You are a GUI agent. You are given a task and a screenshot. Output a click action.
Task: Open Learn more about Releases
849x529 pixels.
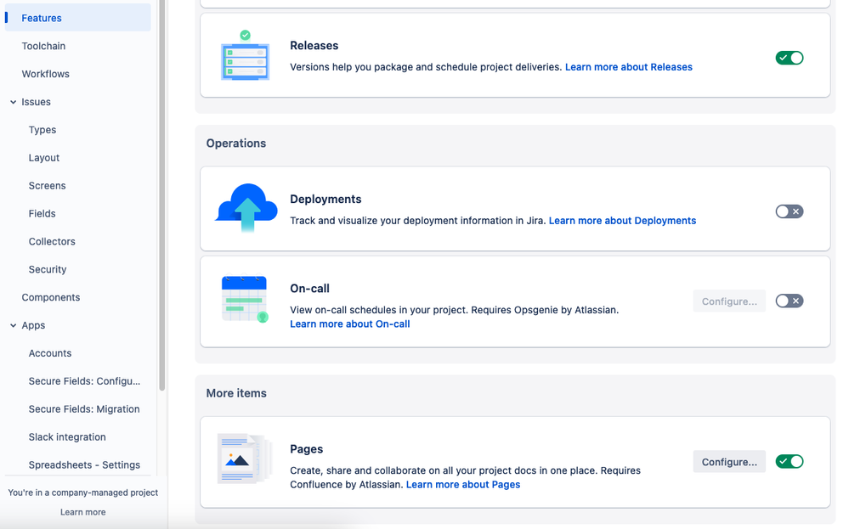coord(629,66)
